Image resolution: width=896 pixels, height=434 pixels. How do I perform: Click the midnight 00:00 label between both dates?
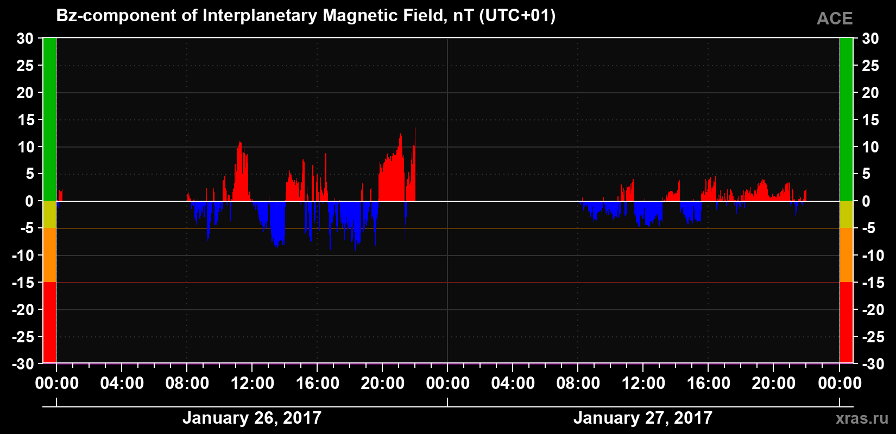coord(447,384)
